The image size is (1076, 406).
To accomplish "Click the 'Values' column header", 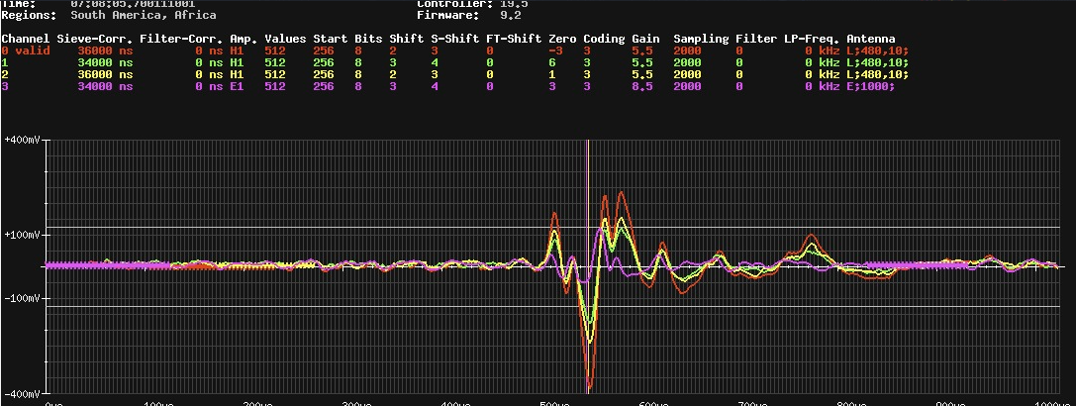I will [285, 40].
